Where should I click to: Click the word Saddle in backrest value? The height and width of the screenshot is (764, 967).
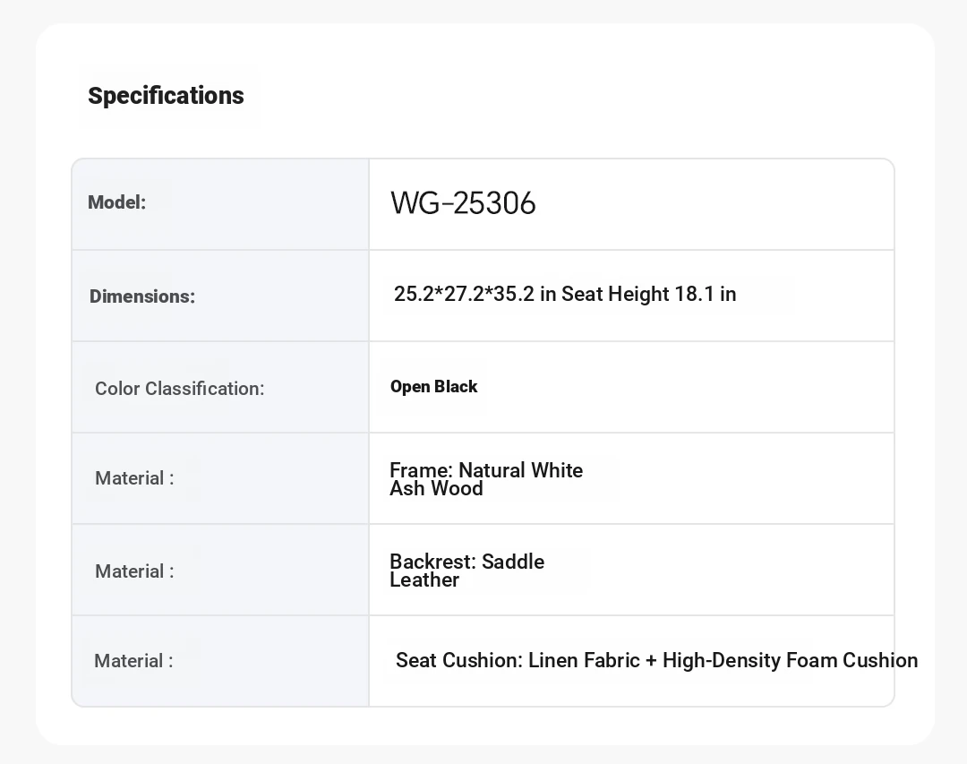513,562
